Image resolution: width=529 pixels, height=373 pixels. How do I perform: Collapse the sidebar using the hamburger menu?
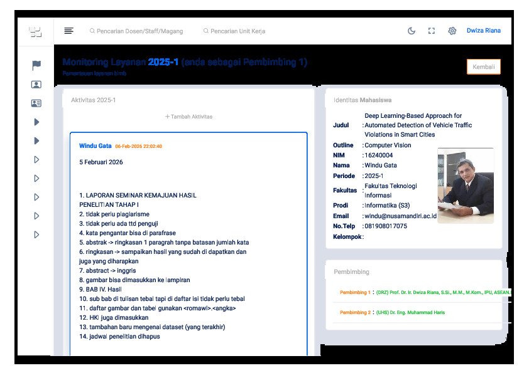coord(69,31)
